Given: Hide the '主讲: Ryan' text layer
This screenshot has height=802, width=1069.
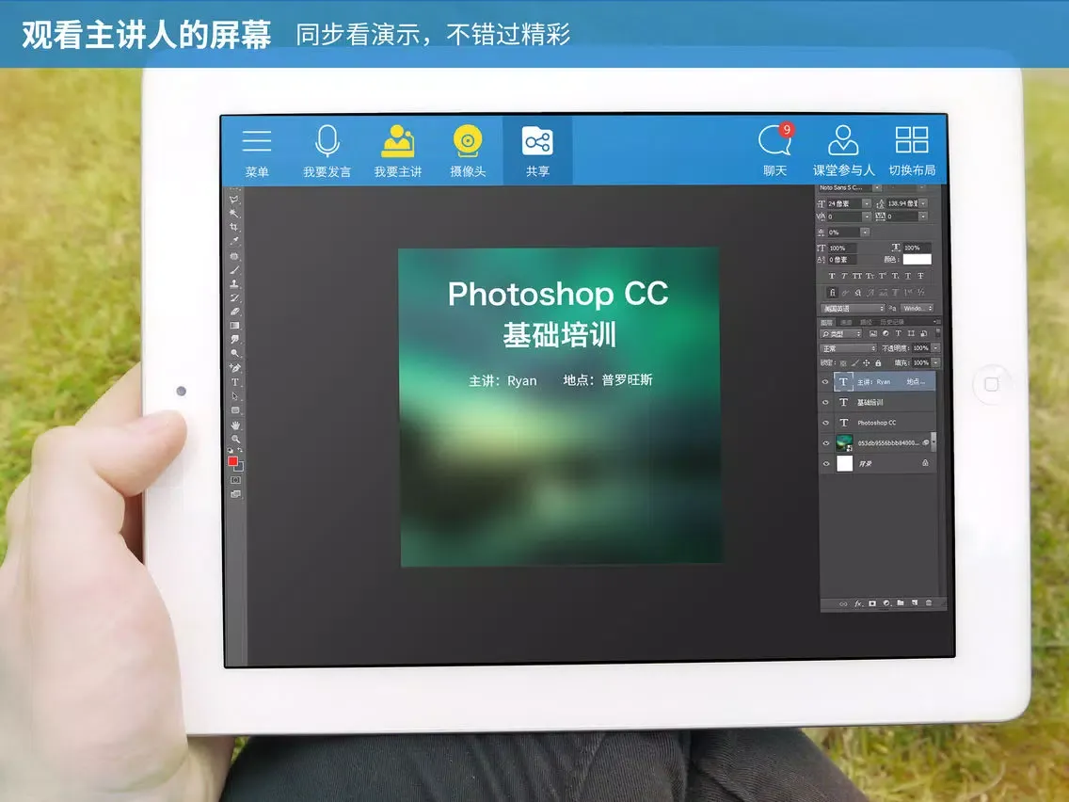Looking at the screenshot, I should point(825,382).
